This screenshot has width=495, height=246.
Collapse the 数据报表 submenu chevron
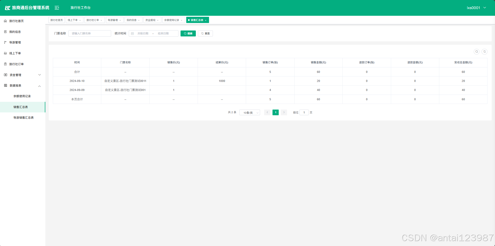click(x=40, y=86)
